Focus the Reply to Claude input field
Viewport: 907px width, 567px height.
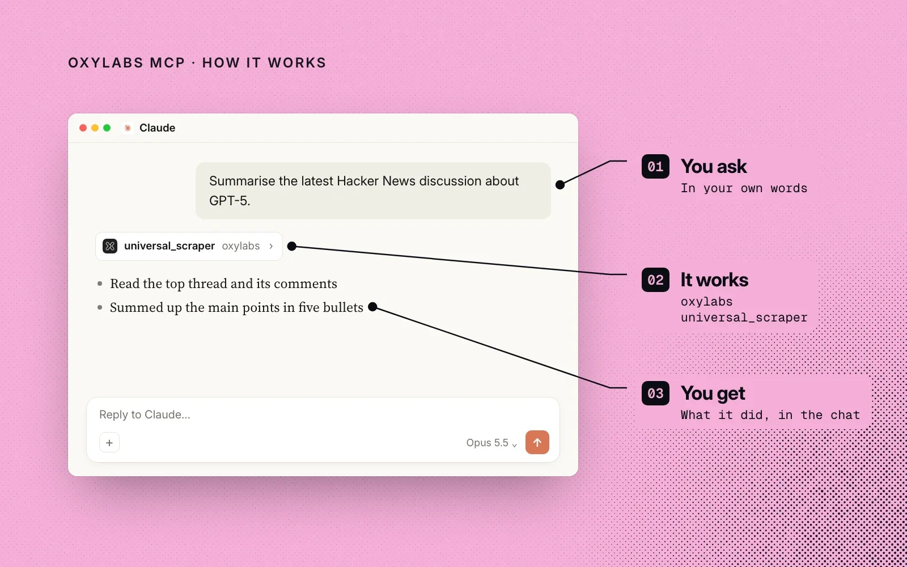(x=323, y=414)
